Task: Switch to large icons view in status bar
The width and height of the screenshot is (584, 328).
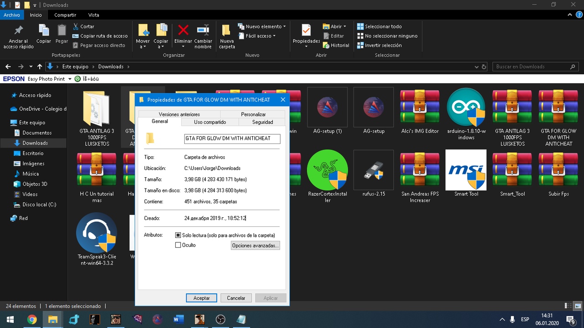Action: pos(578,306)
